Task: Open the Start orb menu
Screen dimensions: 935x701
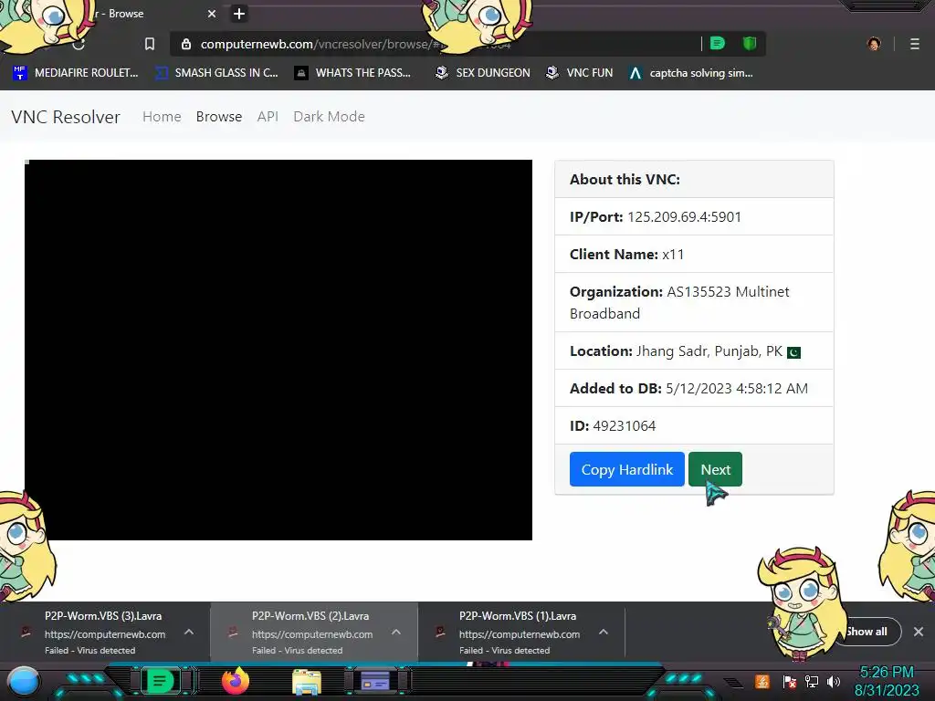Action: click(x=24, y=681)
